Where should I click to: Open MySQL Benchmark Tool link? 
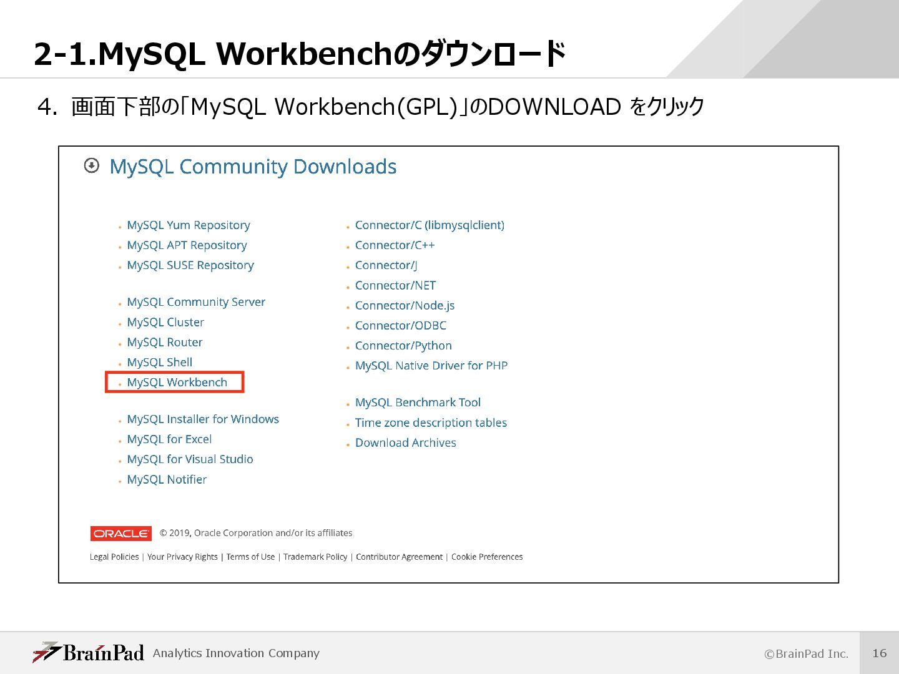tap(418, 403)
